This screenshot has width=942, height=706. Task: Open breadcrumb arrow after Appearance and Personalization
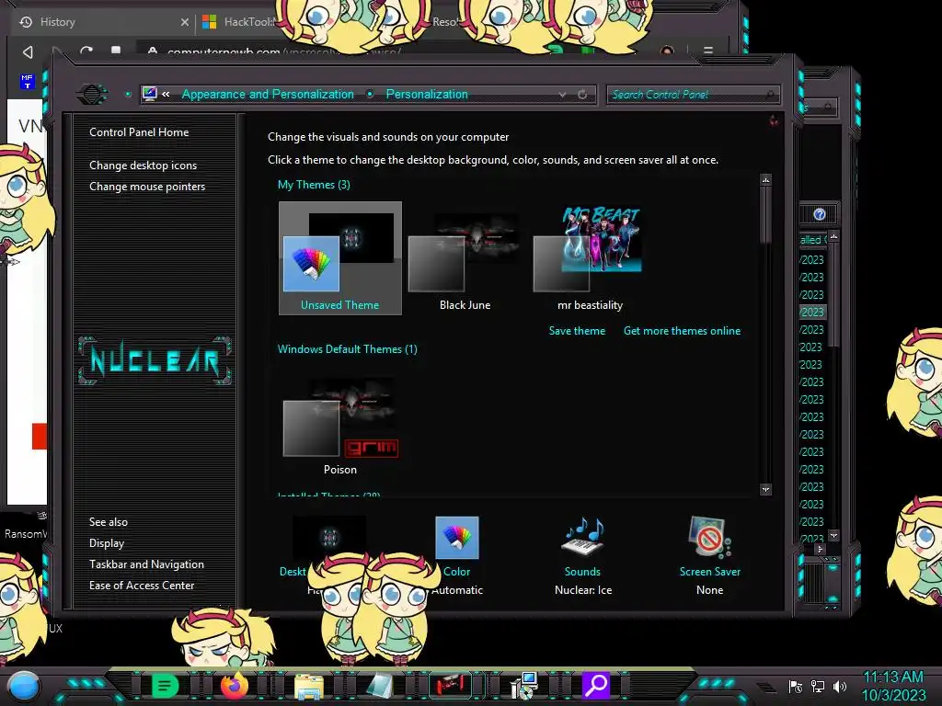(x=370, y=94)
